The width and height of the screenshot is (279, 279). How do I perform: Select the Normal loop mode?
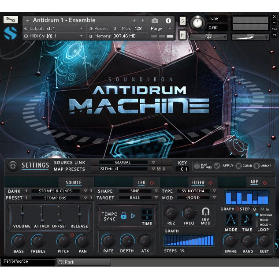pyautogui.click(x=266, y=215)
